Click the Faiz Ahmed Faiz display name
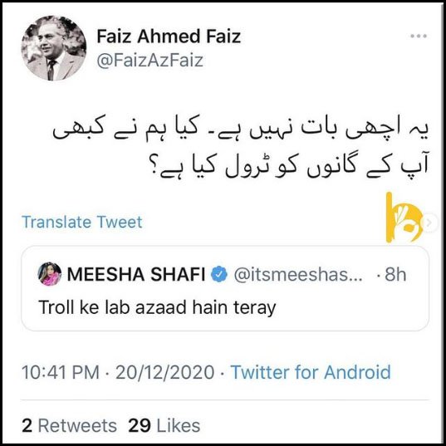This screenshot has height=446, width=446. (x=169, y=37)
